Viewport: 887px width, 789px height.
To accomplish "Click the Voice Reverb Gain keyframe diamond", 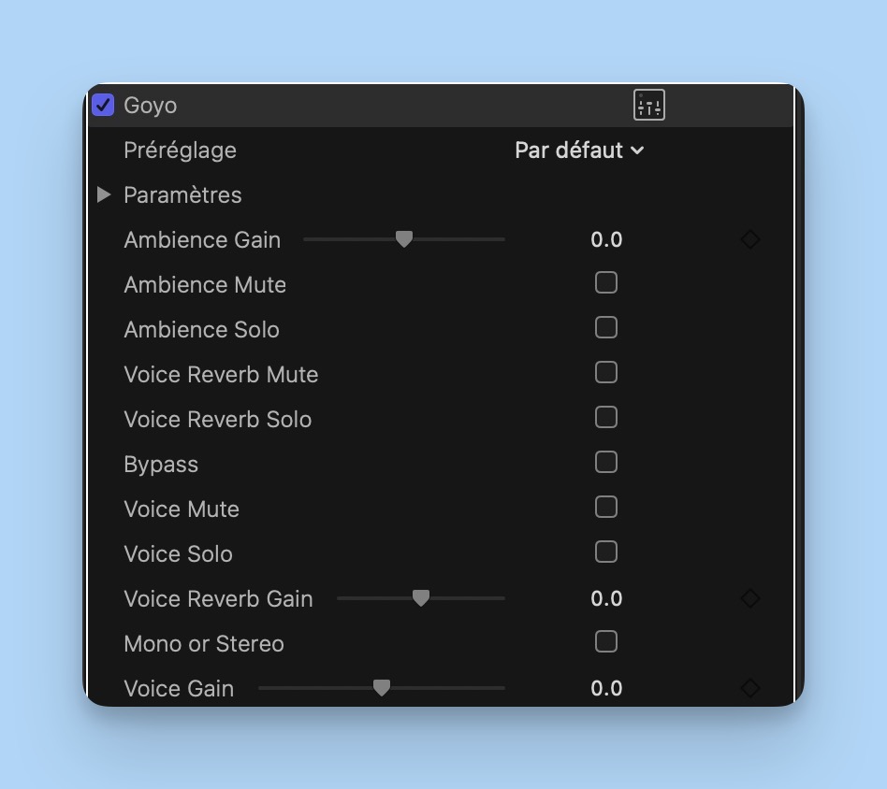I will [x=750, y=598].
